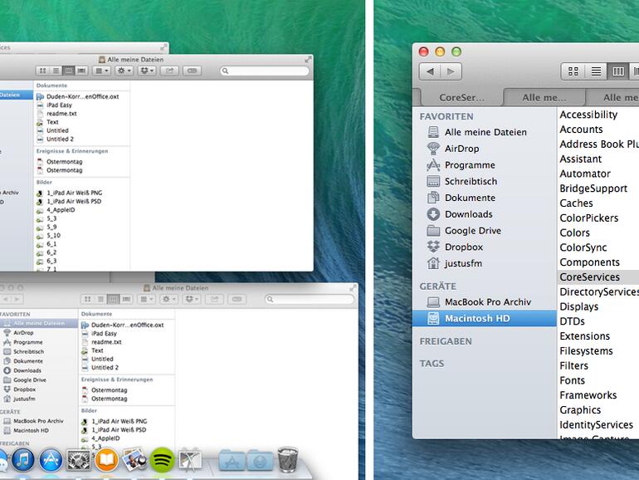Image resolution: width=639 pixels, height=480 pixels.
Task: Click the Dropbox icon in the tabbed window sidebar
Action: click(433, 247)
